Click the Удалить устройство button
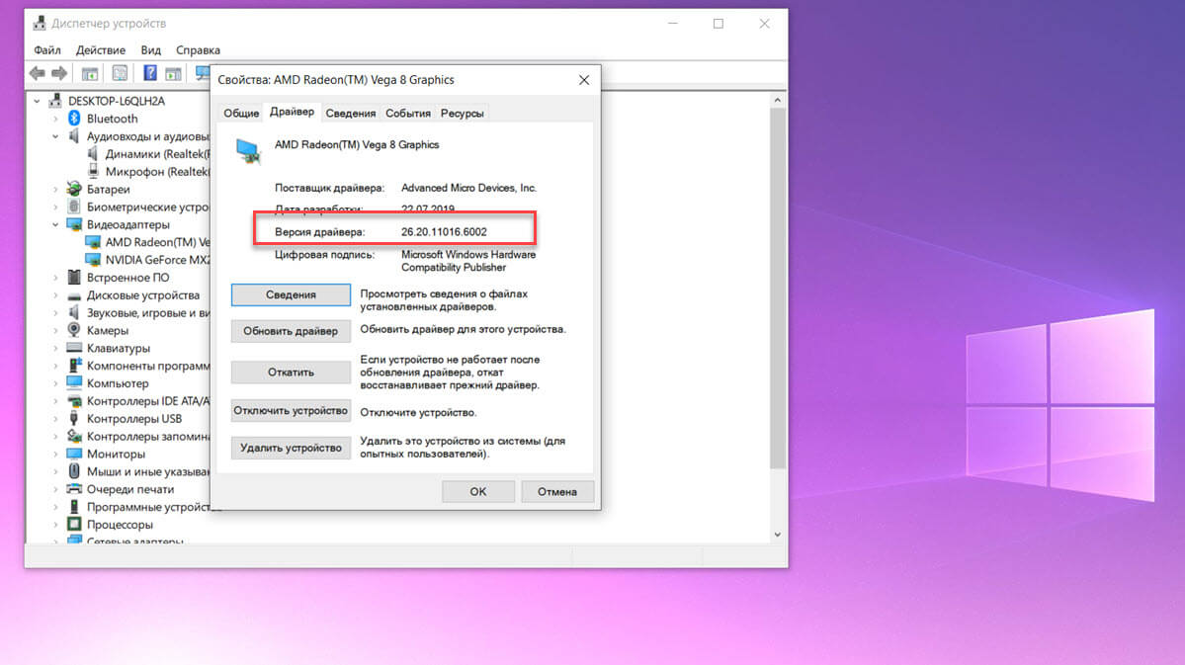 coord(291,448)
